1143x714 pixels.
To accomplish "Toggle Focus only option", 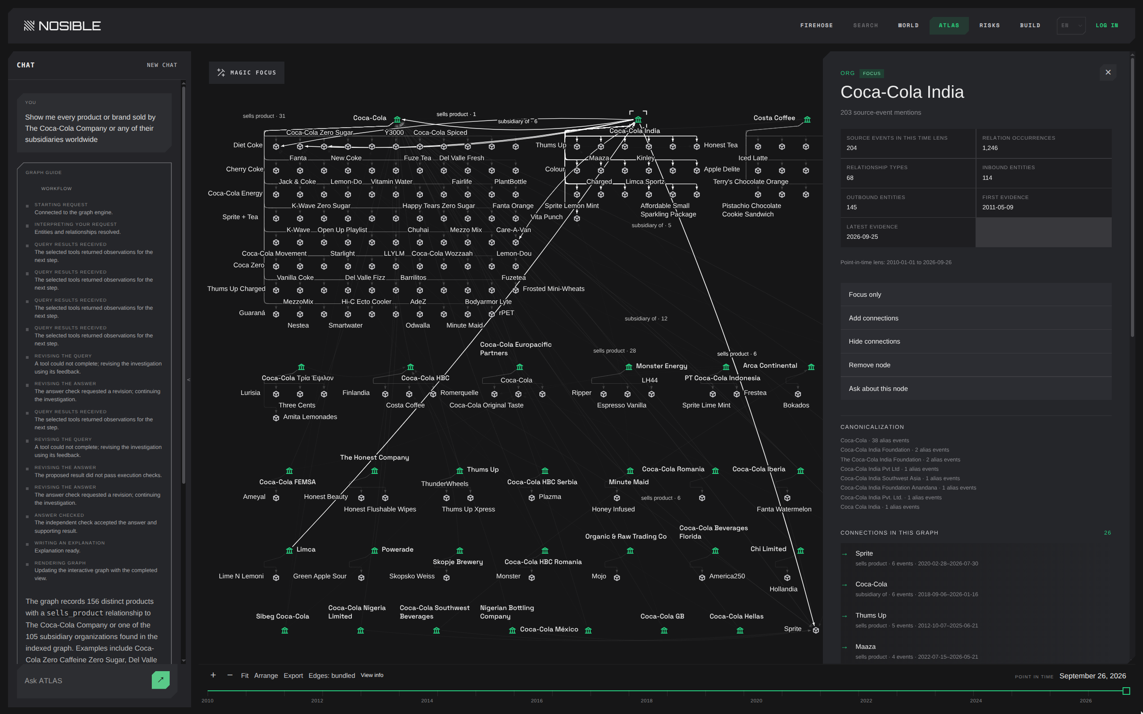I will coord(975,294).
